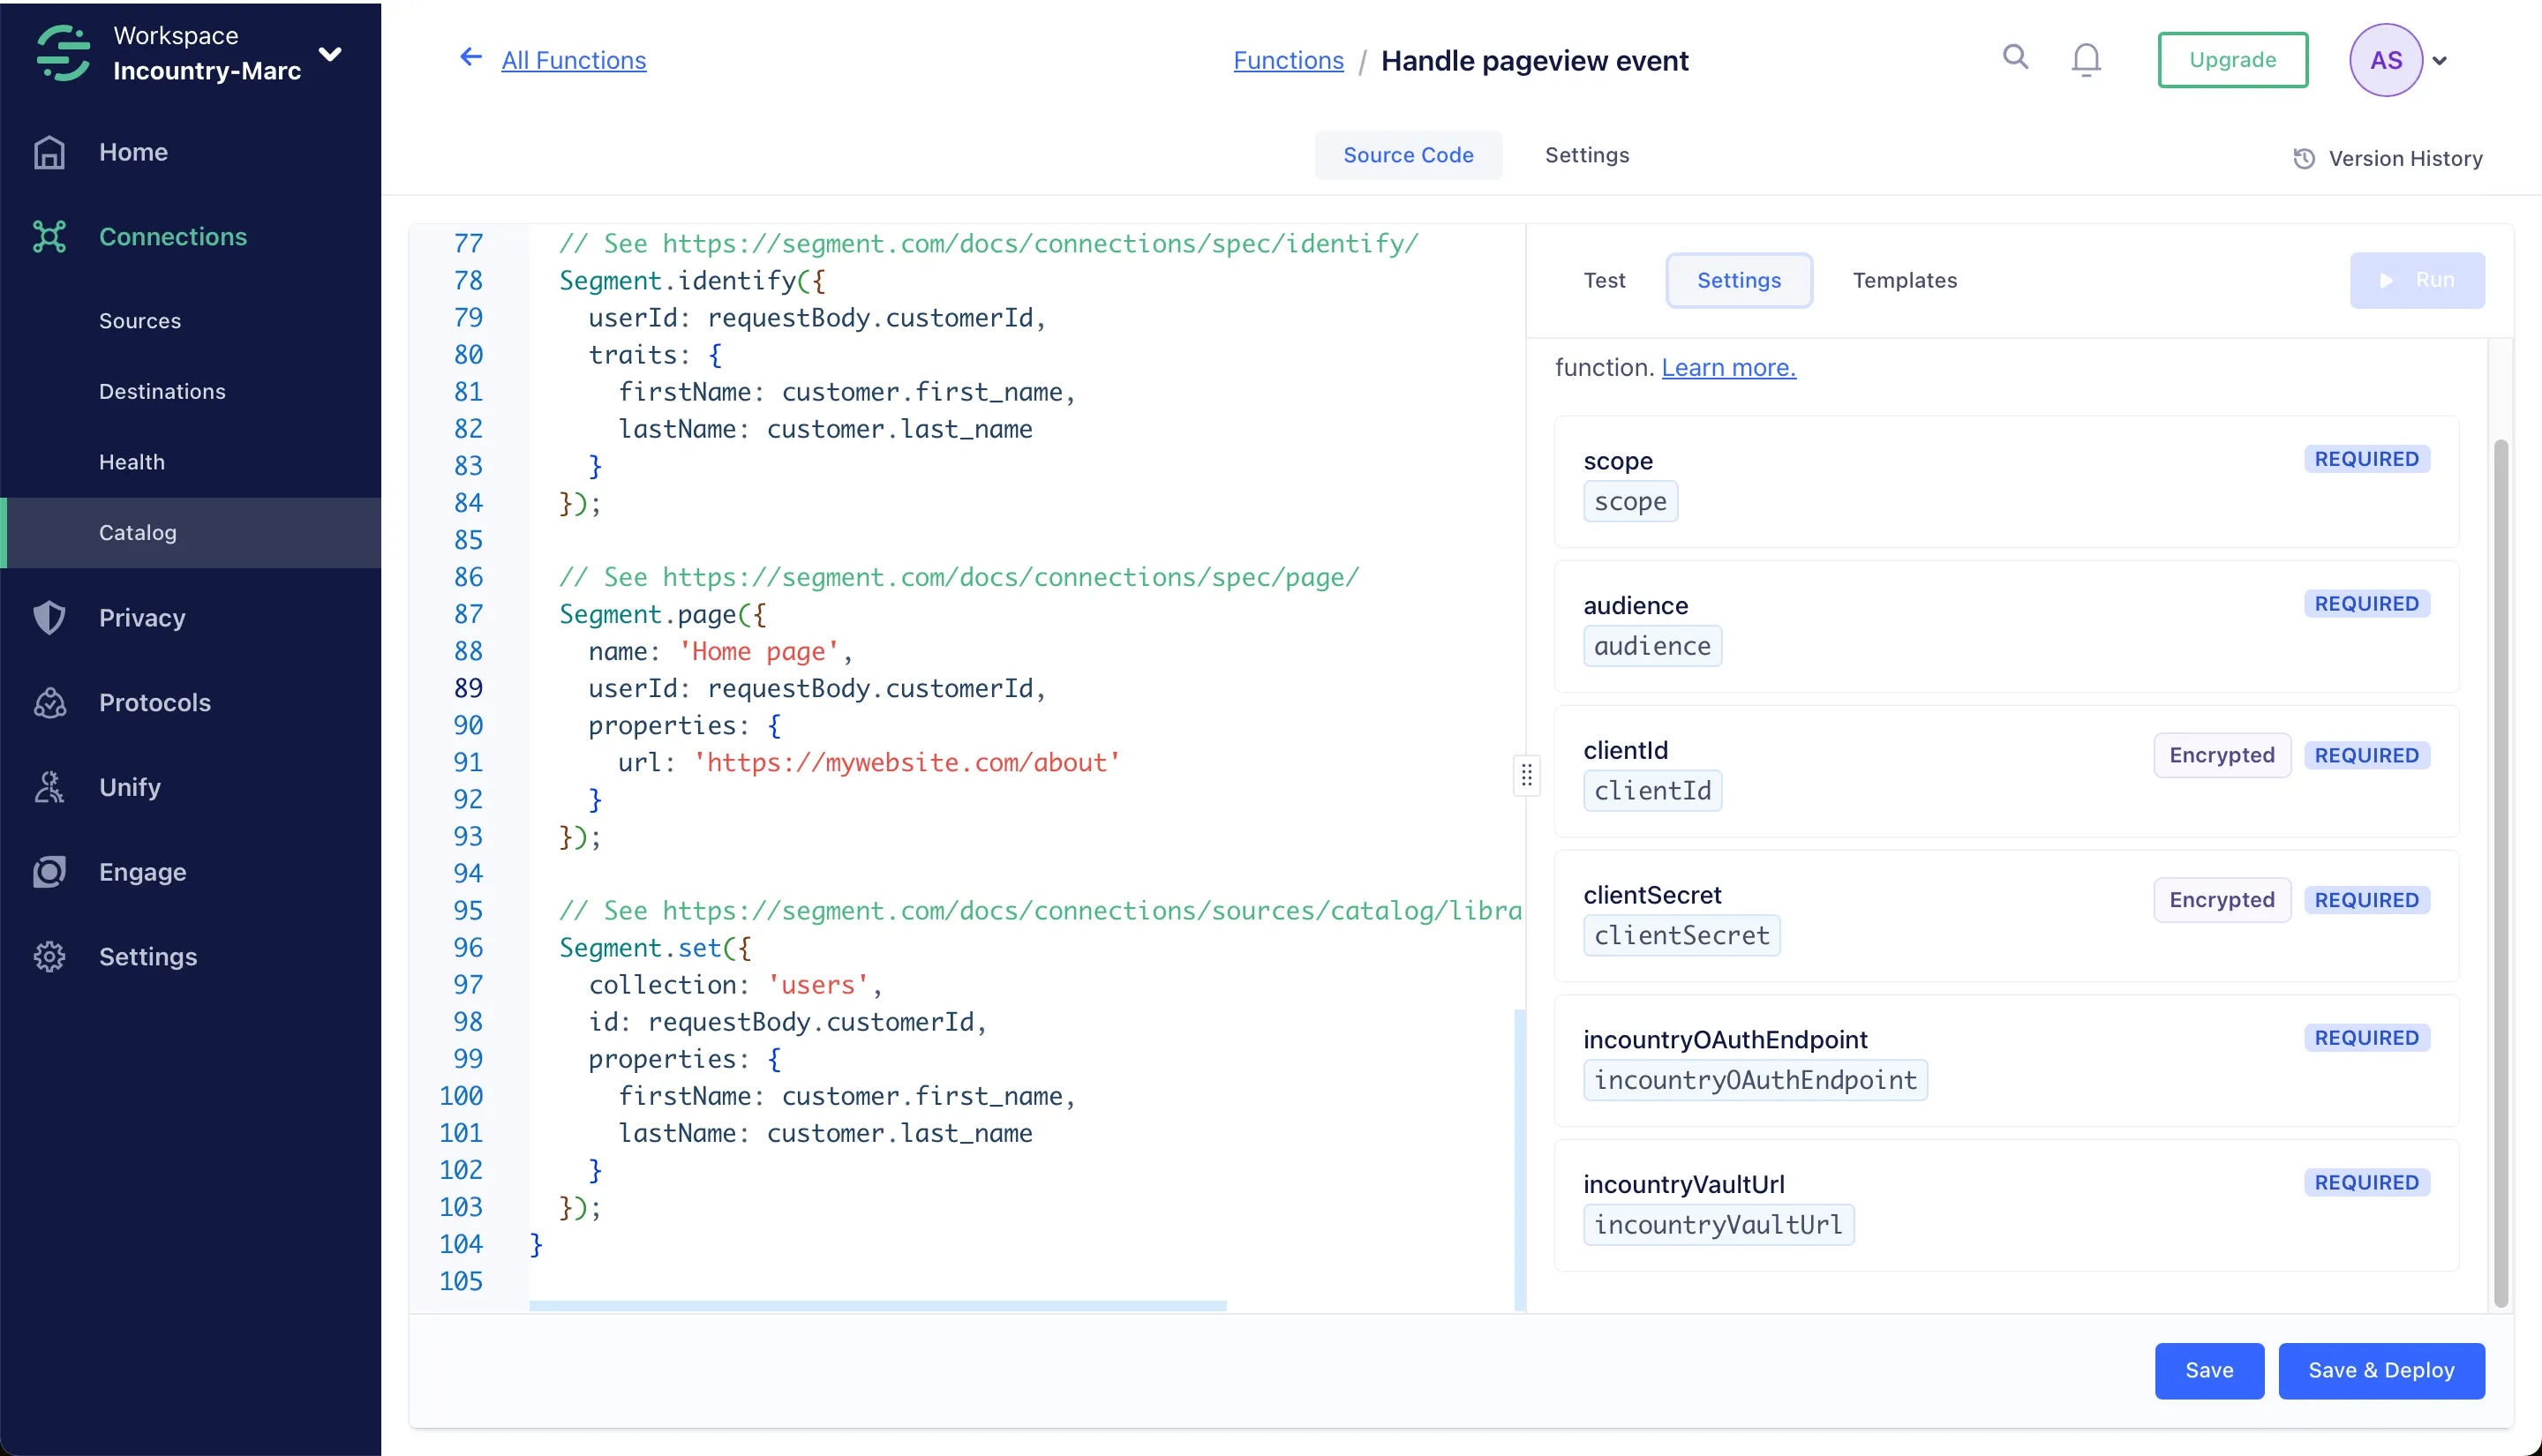This screenshot has height=1456, width=2542.
Task: Click the Protocols sidebar icon
Action: 49,702
